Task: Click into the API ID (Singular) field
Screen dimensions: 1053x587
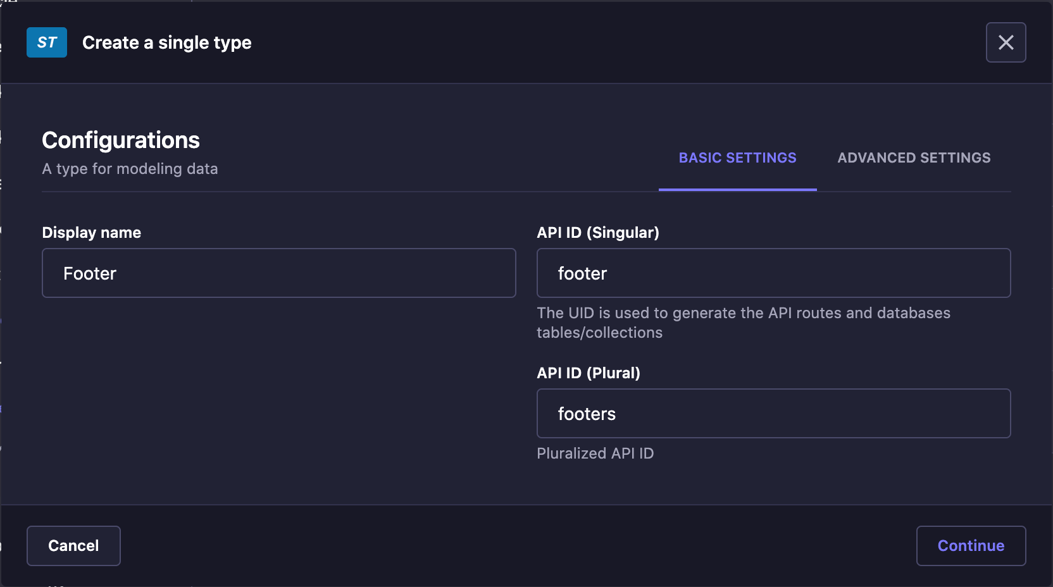Action: (x=773, y=273)
